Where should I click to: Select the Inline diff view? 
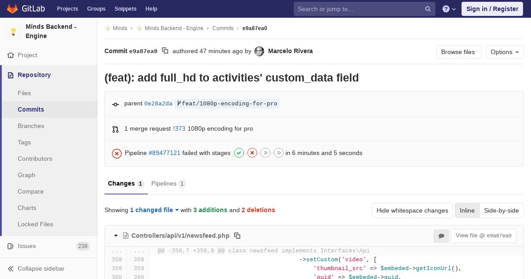467,210
